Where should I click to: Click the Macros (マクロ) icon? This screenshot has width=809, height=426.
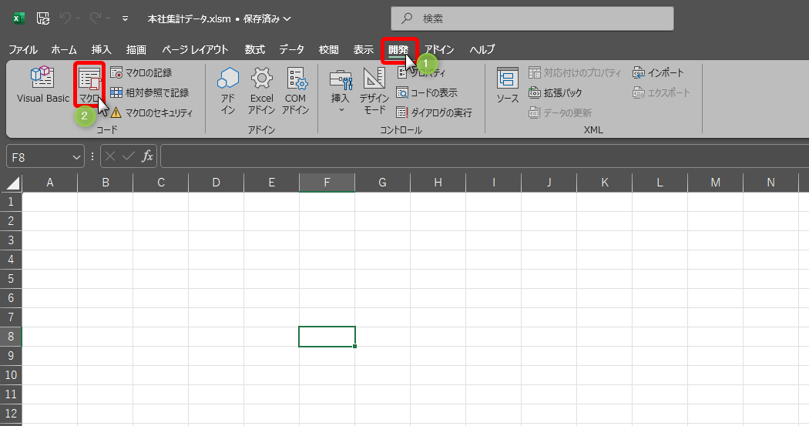[89, 85]
